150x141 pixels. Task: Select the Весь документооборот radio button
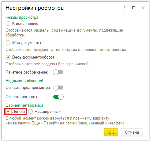(8, 57)
